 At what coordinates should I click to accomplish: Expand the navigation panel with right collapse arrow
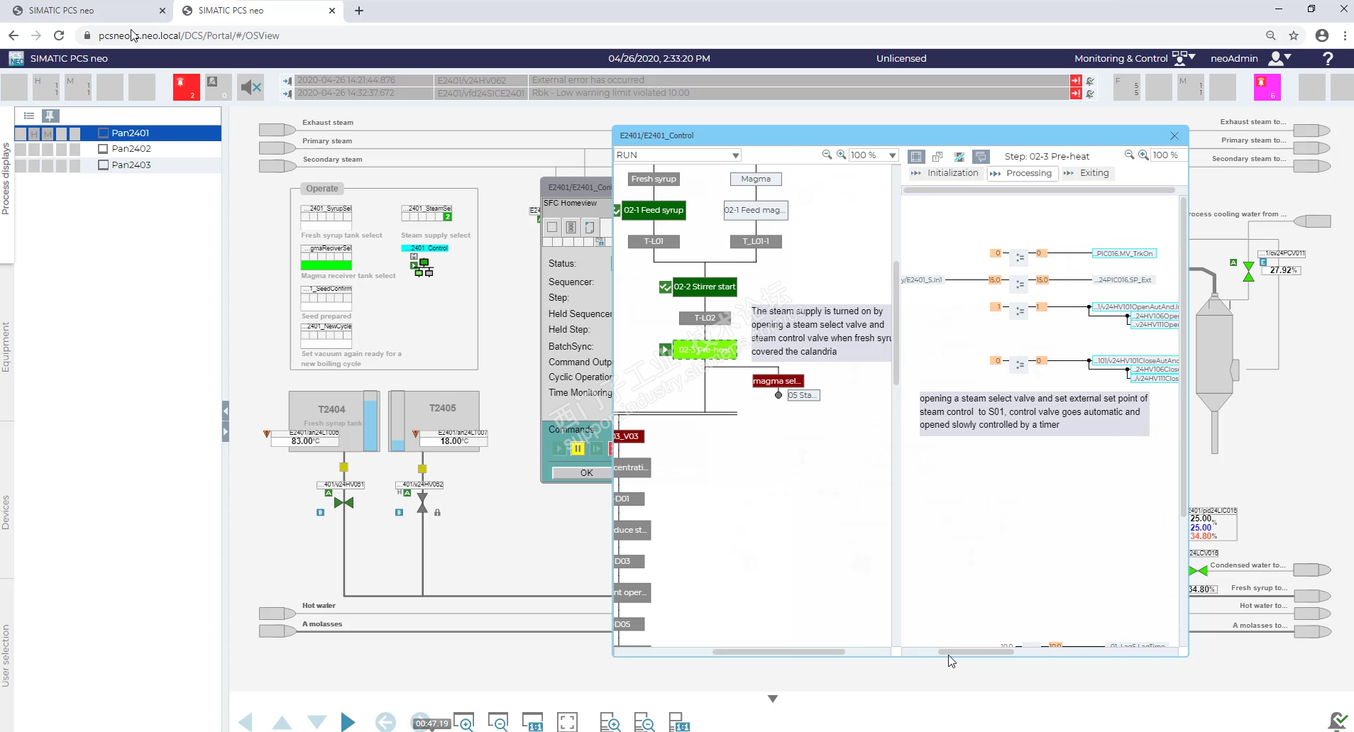point(226,431)
